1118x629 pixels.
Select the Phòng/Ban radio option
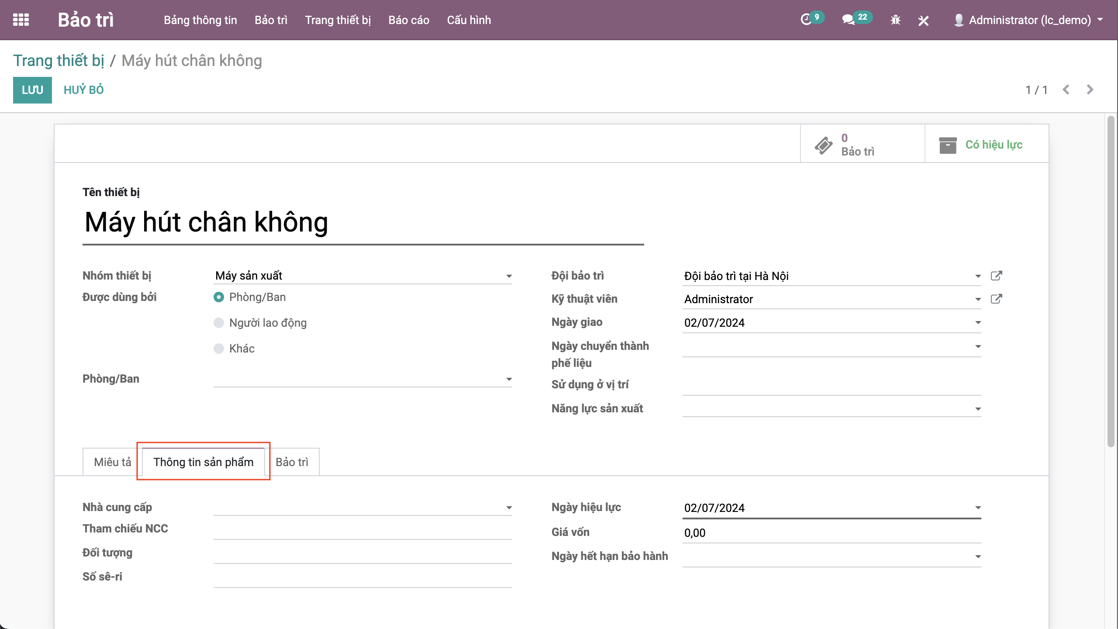pyautogui.click(x=219, y=297)
